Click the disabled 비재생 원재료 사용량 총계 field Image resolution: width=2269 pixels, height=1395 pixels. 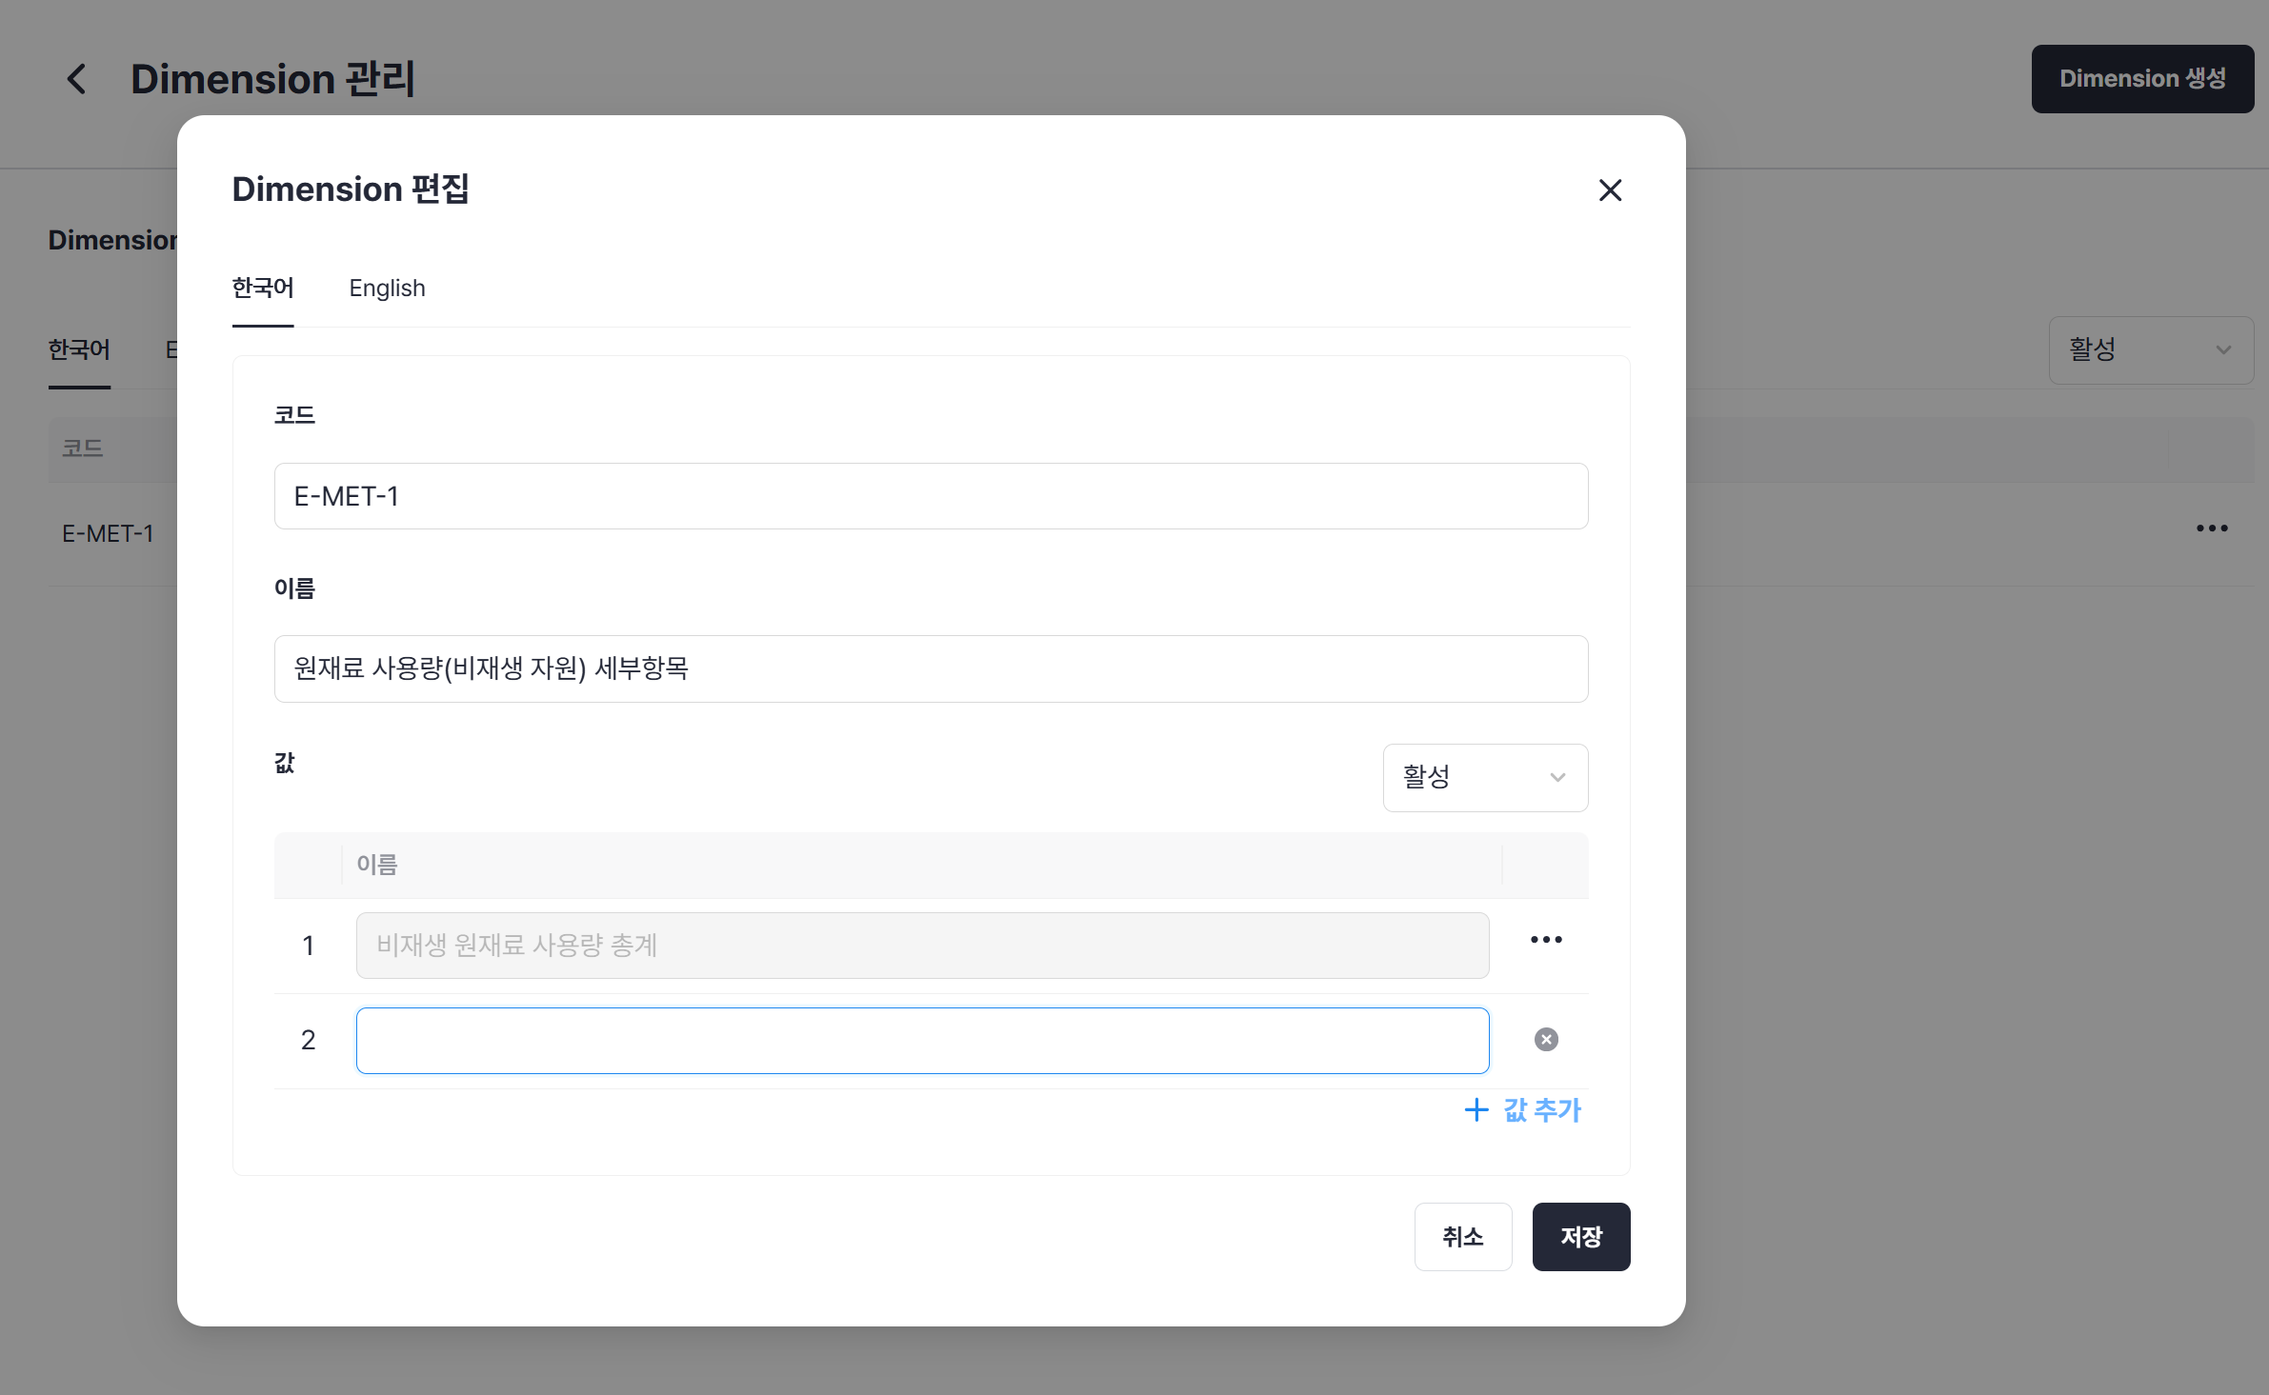(x=921, y=945)
